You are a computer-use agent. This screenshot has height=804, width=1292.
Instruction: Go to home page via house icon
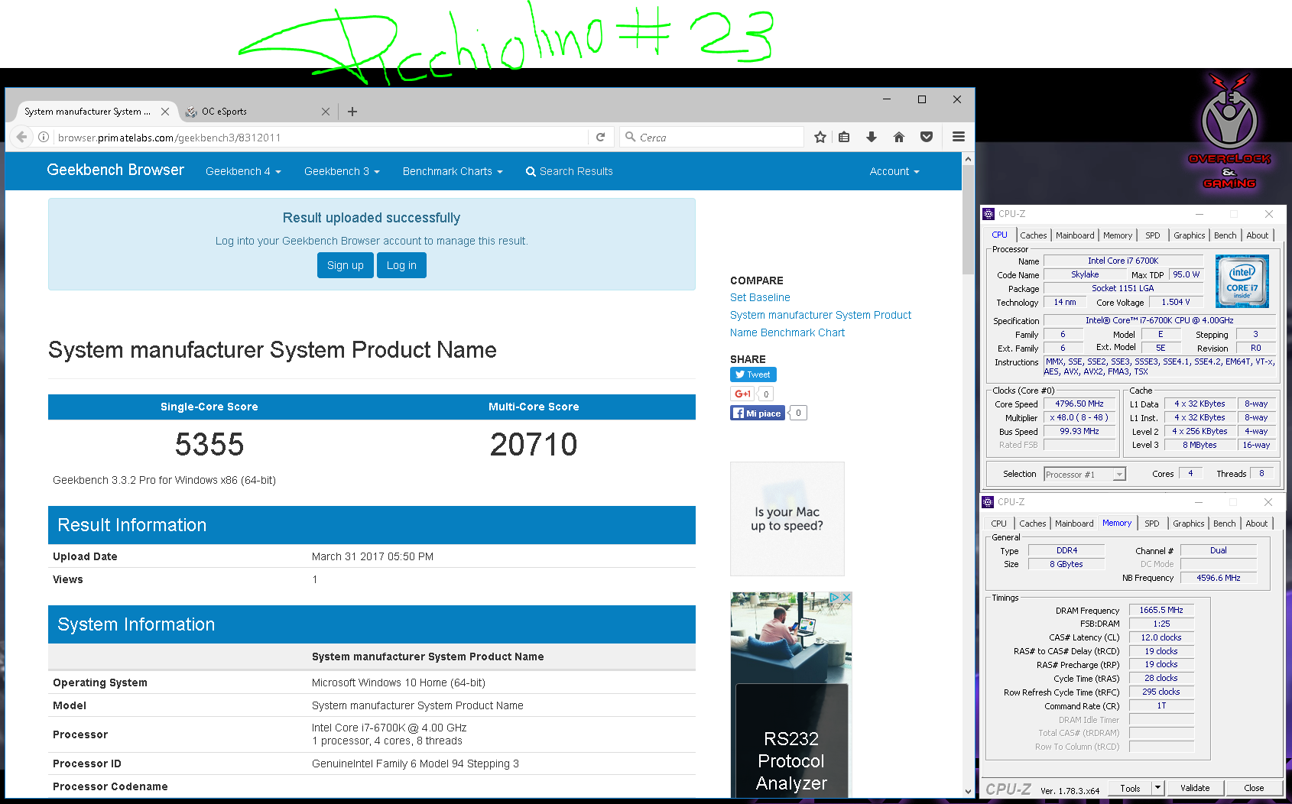click(899, 138)
